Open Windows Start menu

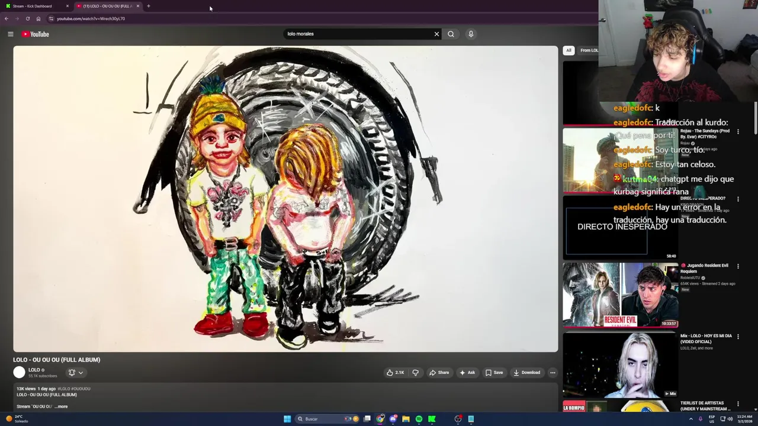click(287, 419)
